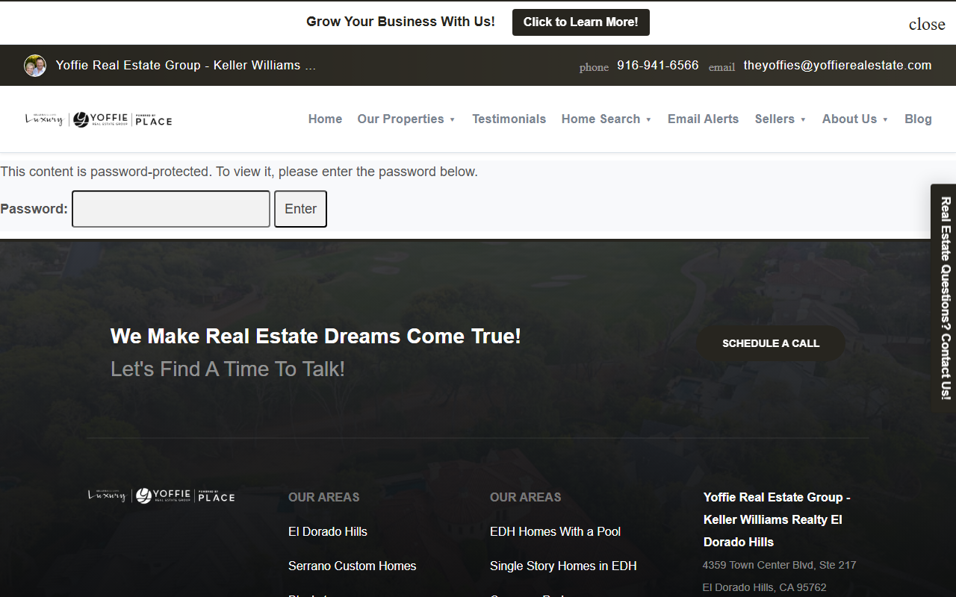
Task: Click the 'Click to Learn More!' button
Action: pos(581,22)
